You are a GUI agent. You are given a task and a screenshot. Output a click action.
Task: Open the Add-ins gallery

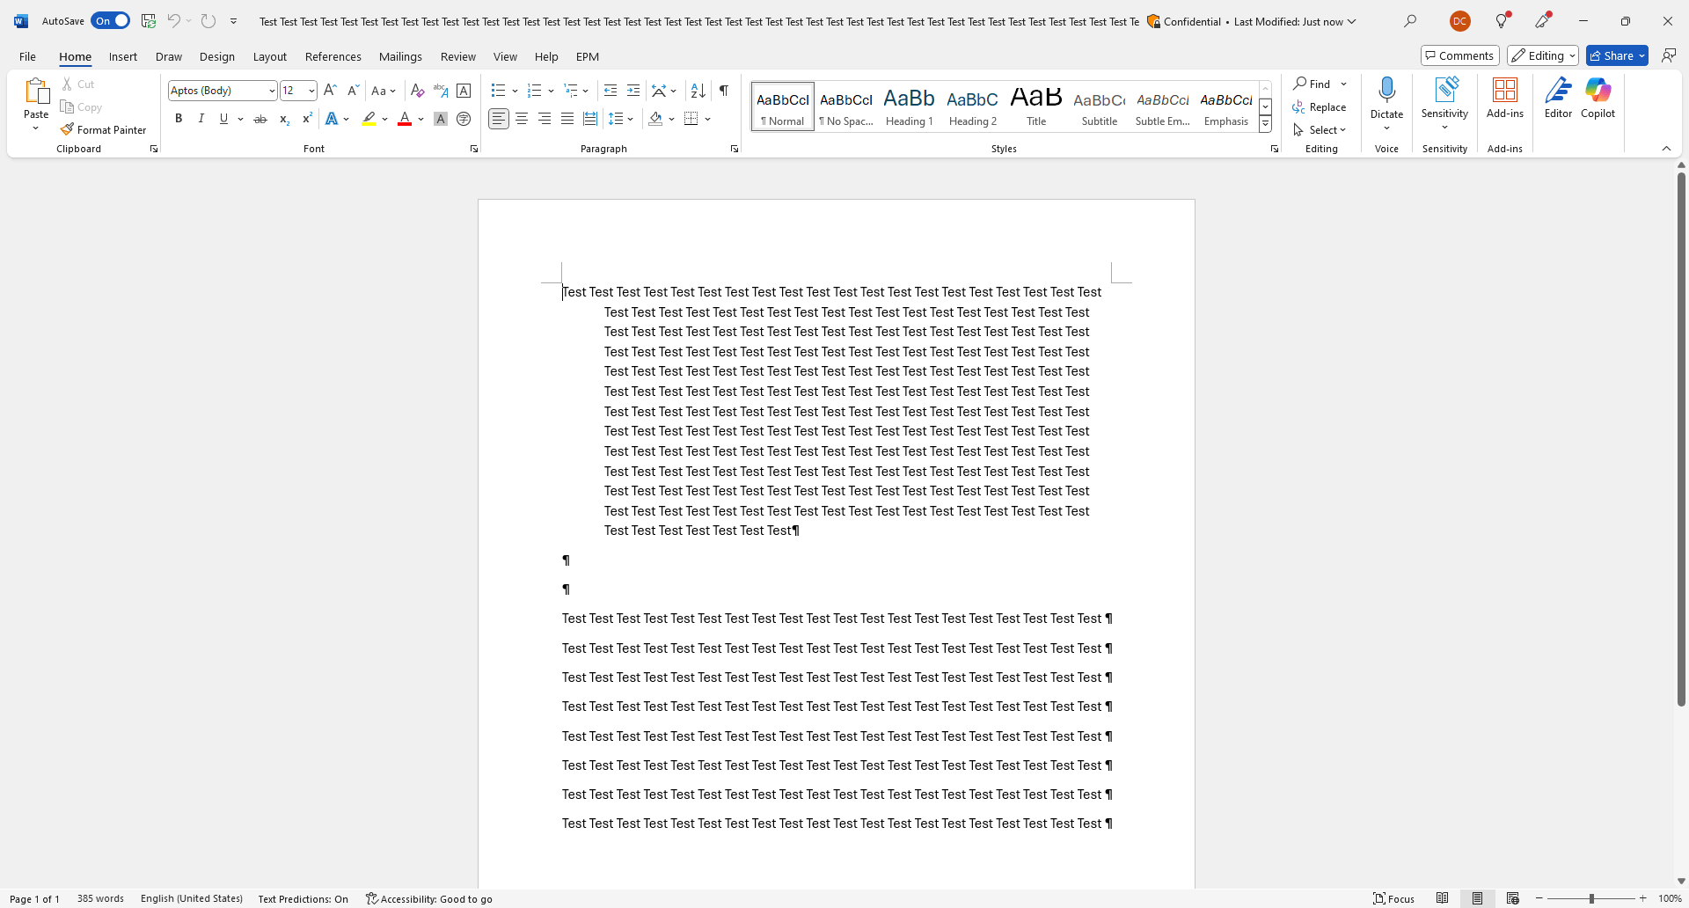(x=1505, y=99)
